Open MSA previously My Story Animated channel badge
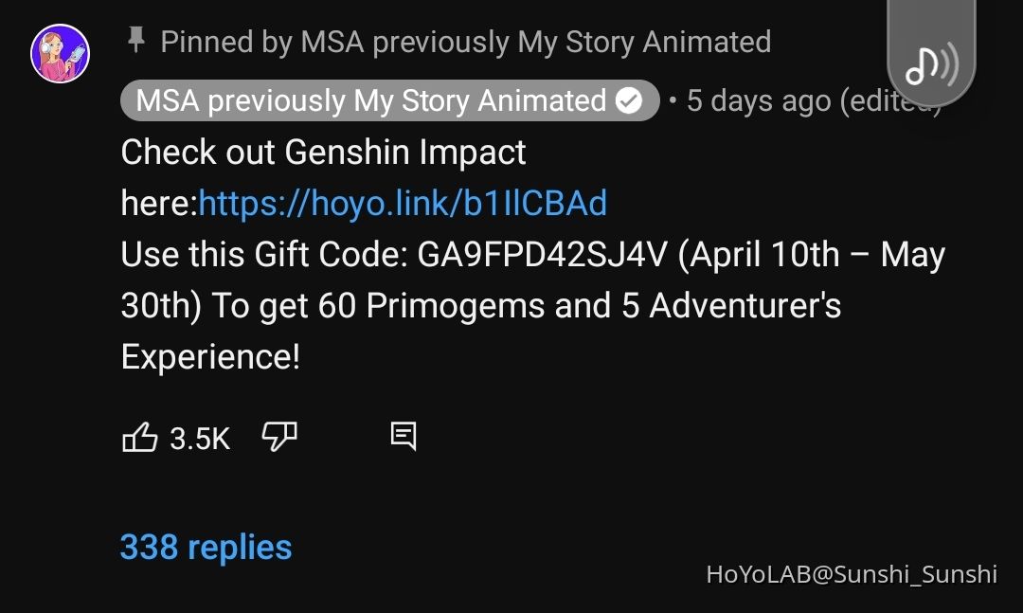This screenshot has width=1023, height=613. pyautogui.click(x=371, y=100)
